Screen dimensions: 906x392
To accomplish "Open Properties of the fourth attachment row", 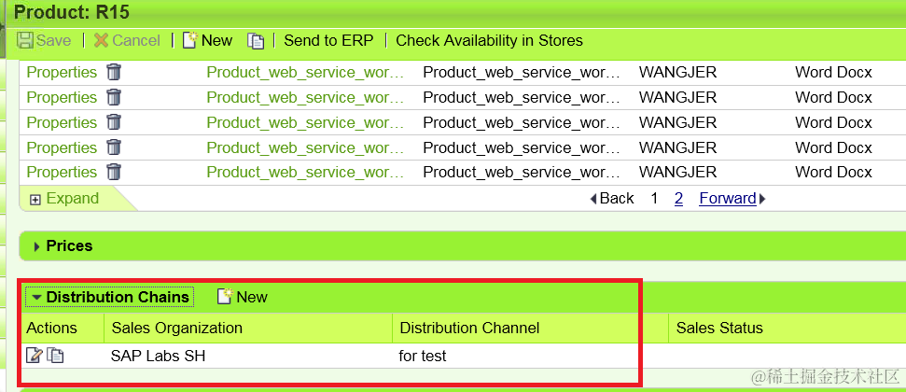I will [x=62, y=147].
